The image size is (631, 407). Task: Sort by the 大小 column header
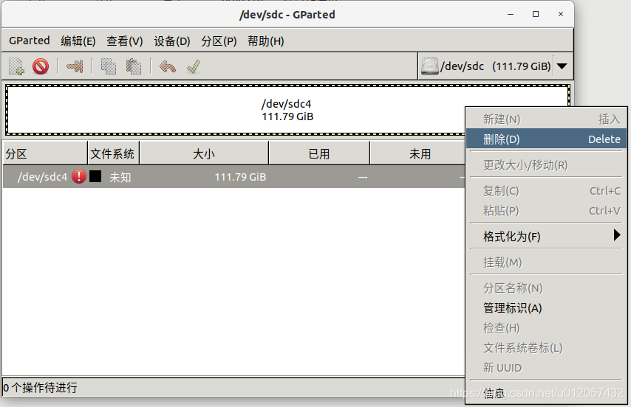pos(204,153)
